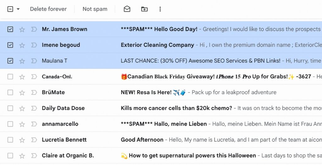Click the mark as read envelope icon

pyautogui.click(x=127, y=9)
